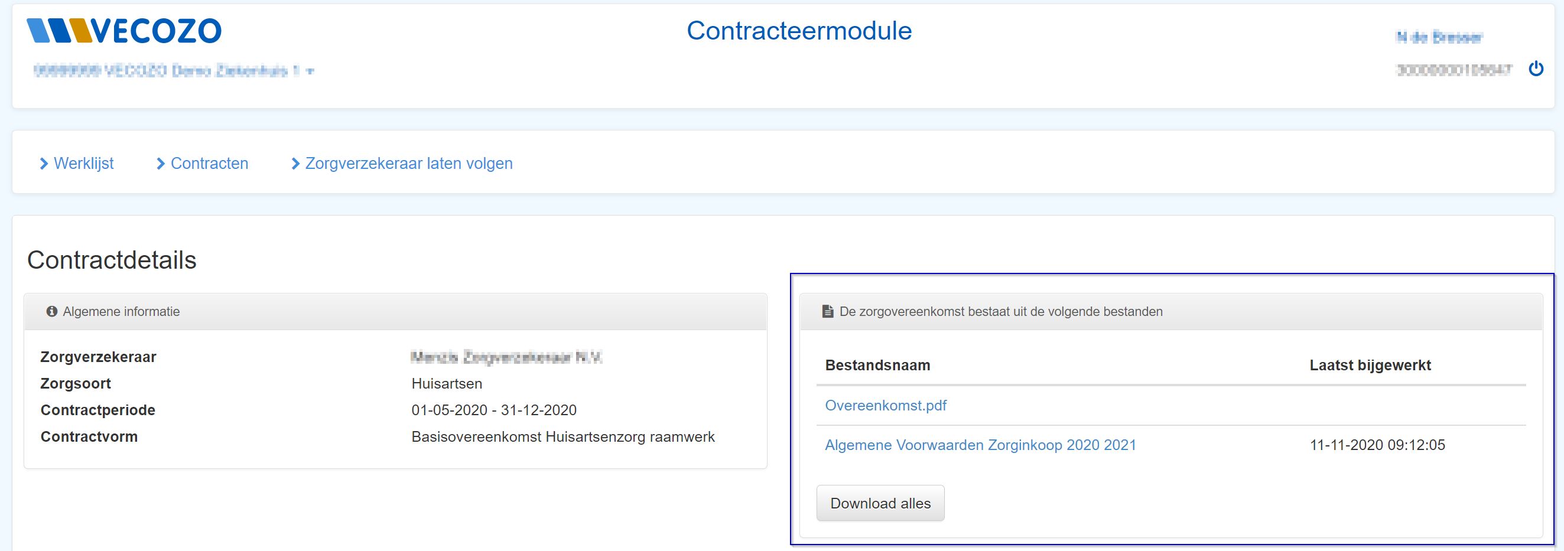Screen dimensions: 1564x551
Task: Log out with the power icon
Action: point(1536,69)
